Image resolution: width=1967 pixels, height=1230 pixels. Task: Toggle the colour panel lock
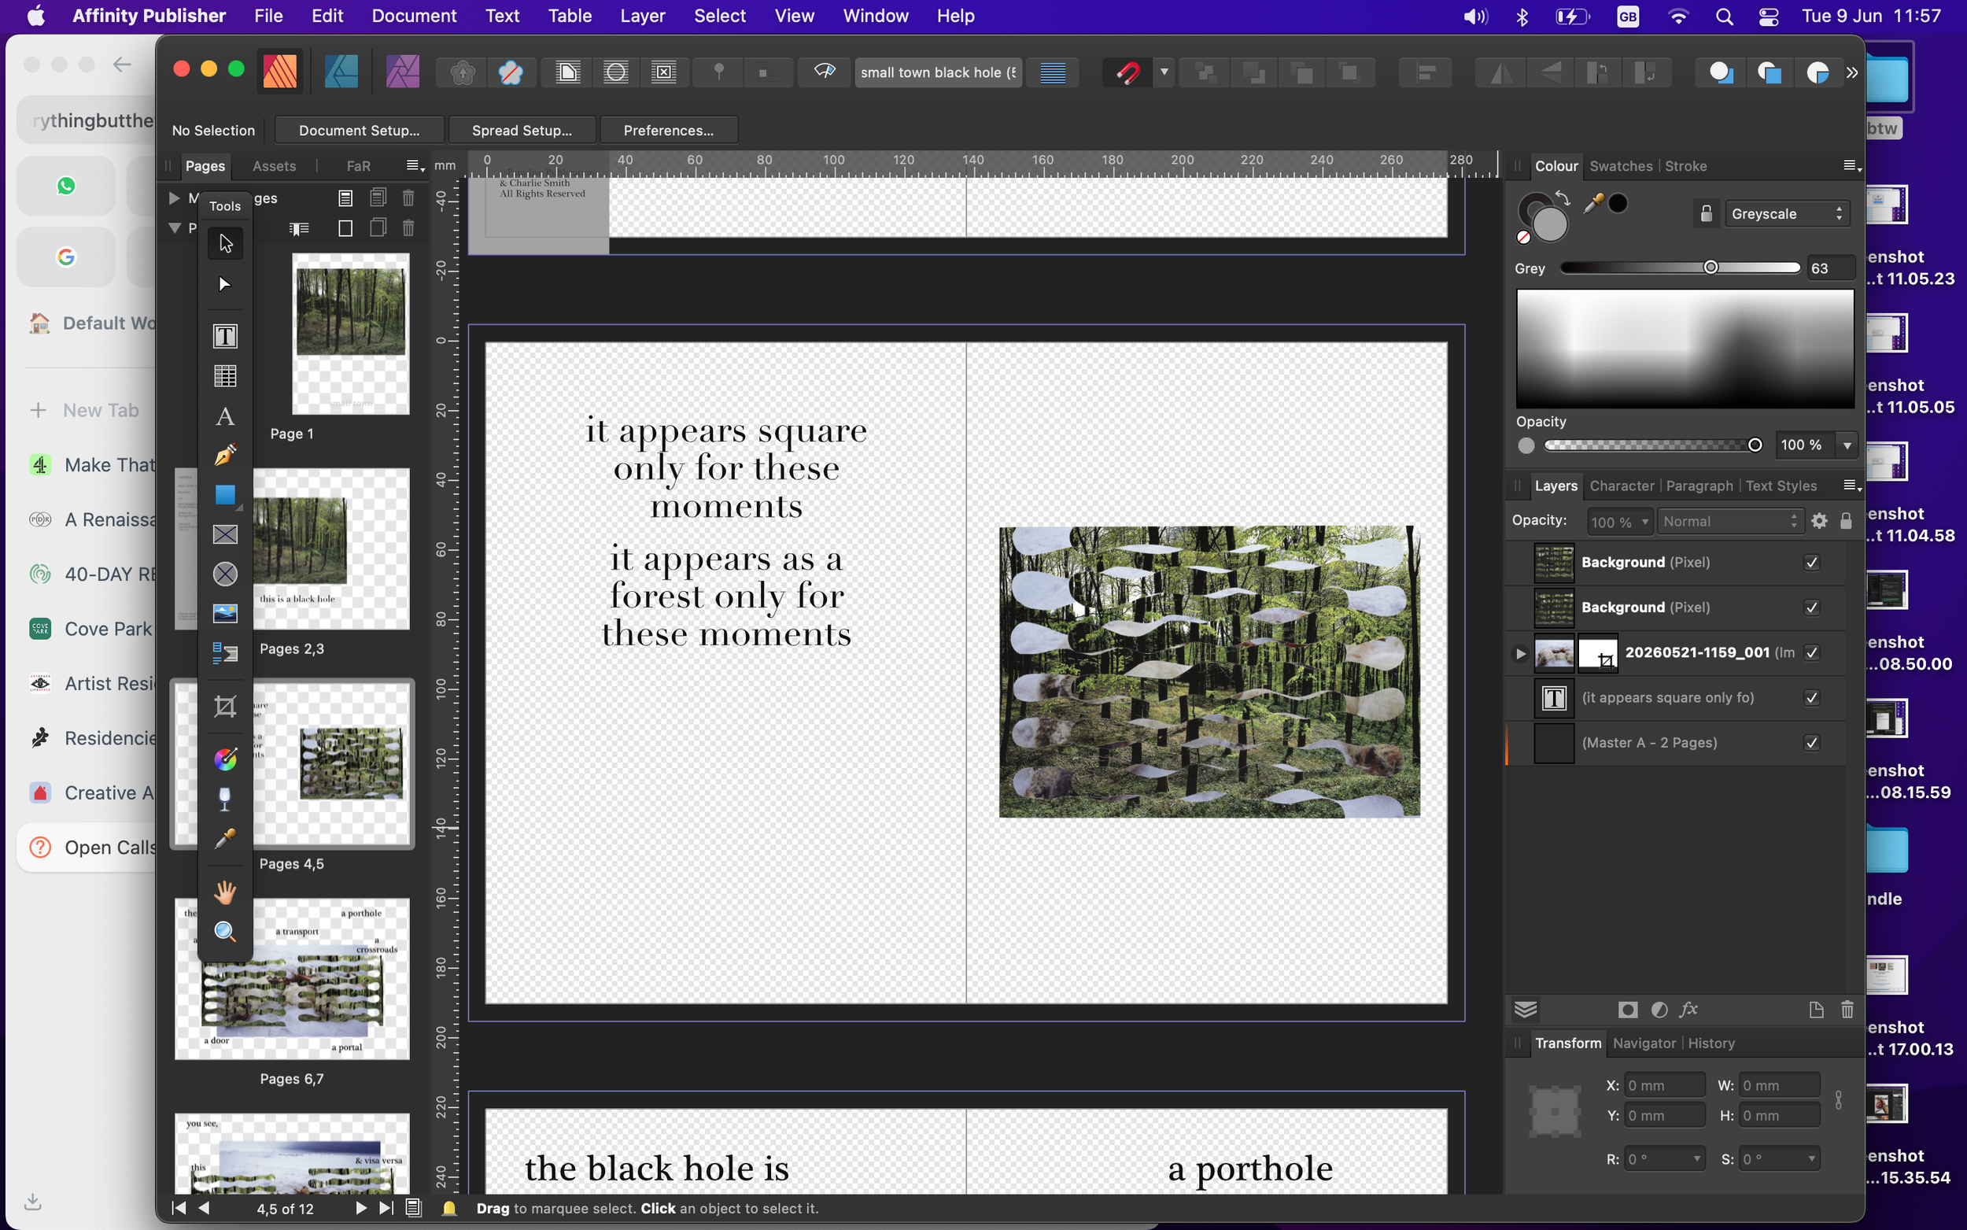1706,213
